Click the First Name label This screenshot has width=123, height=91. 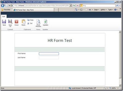tap(22, 53)
